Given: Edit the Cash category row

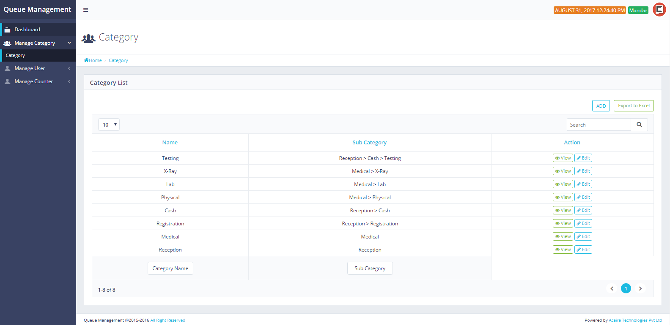Looking at the screenshot, I should coord(583,210).
